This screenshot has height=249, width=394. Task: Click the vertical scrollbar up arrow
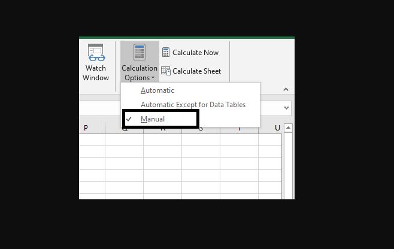pos(288,127)
